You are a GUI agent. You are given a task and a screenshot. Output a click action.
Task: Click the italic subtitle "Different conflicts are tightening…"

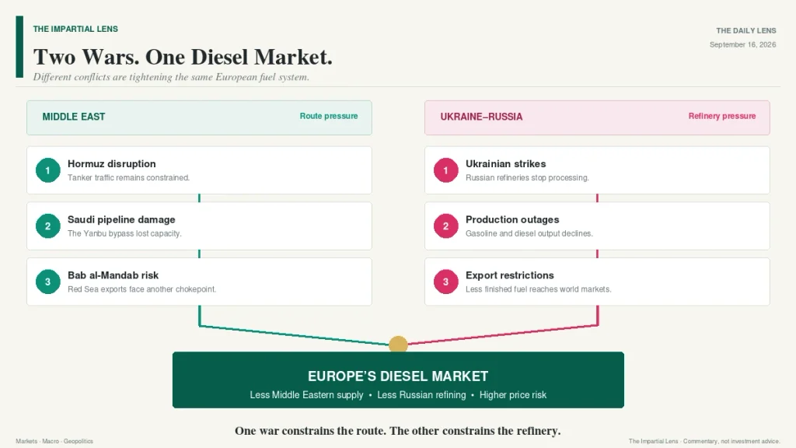171,77
